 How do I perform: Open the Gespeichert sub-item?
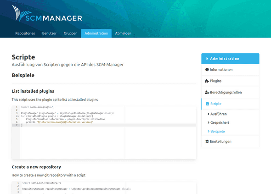coord(220,122)
